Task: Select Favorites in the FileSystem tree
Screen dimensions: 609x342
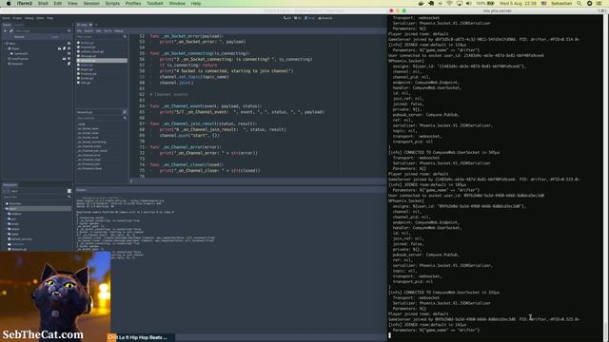Action: [x=15, y=203]
